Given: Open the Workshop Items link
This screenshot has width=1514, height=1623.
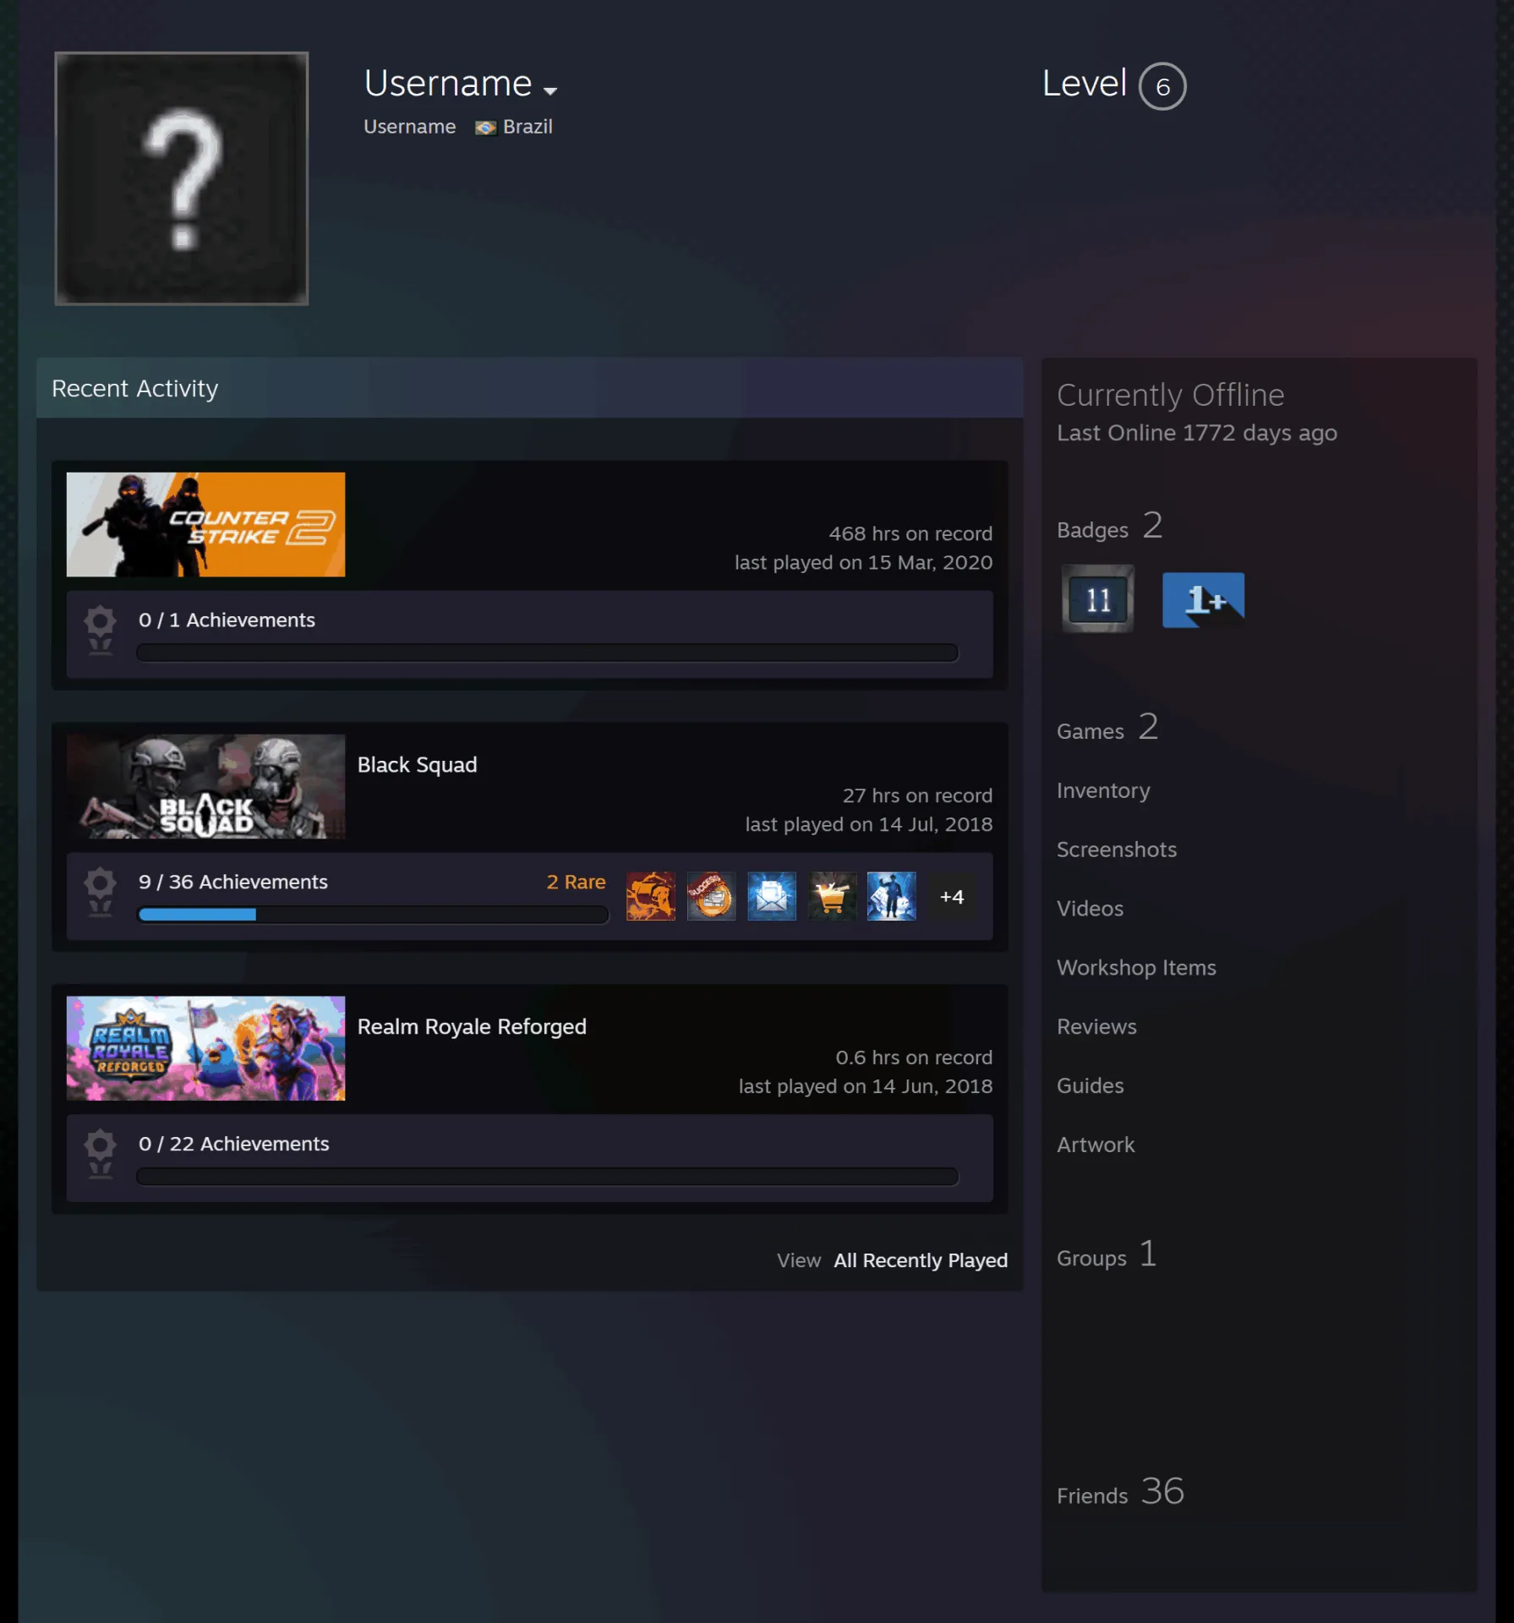Looking at the screenshot, I should [1136, 968].
